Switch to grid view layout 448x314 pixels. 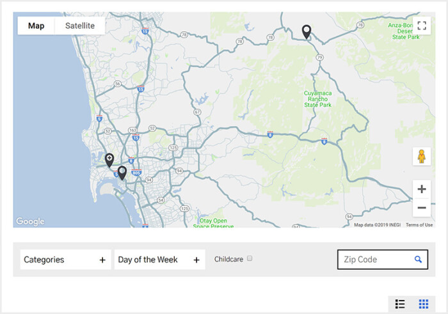(423, 304)
